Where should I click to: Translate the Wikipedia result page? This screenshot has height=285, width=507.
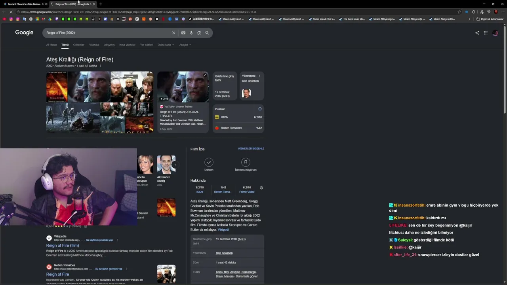(99, 240)
